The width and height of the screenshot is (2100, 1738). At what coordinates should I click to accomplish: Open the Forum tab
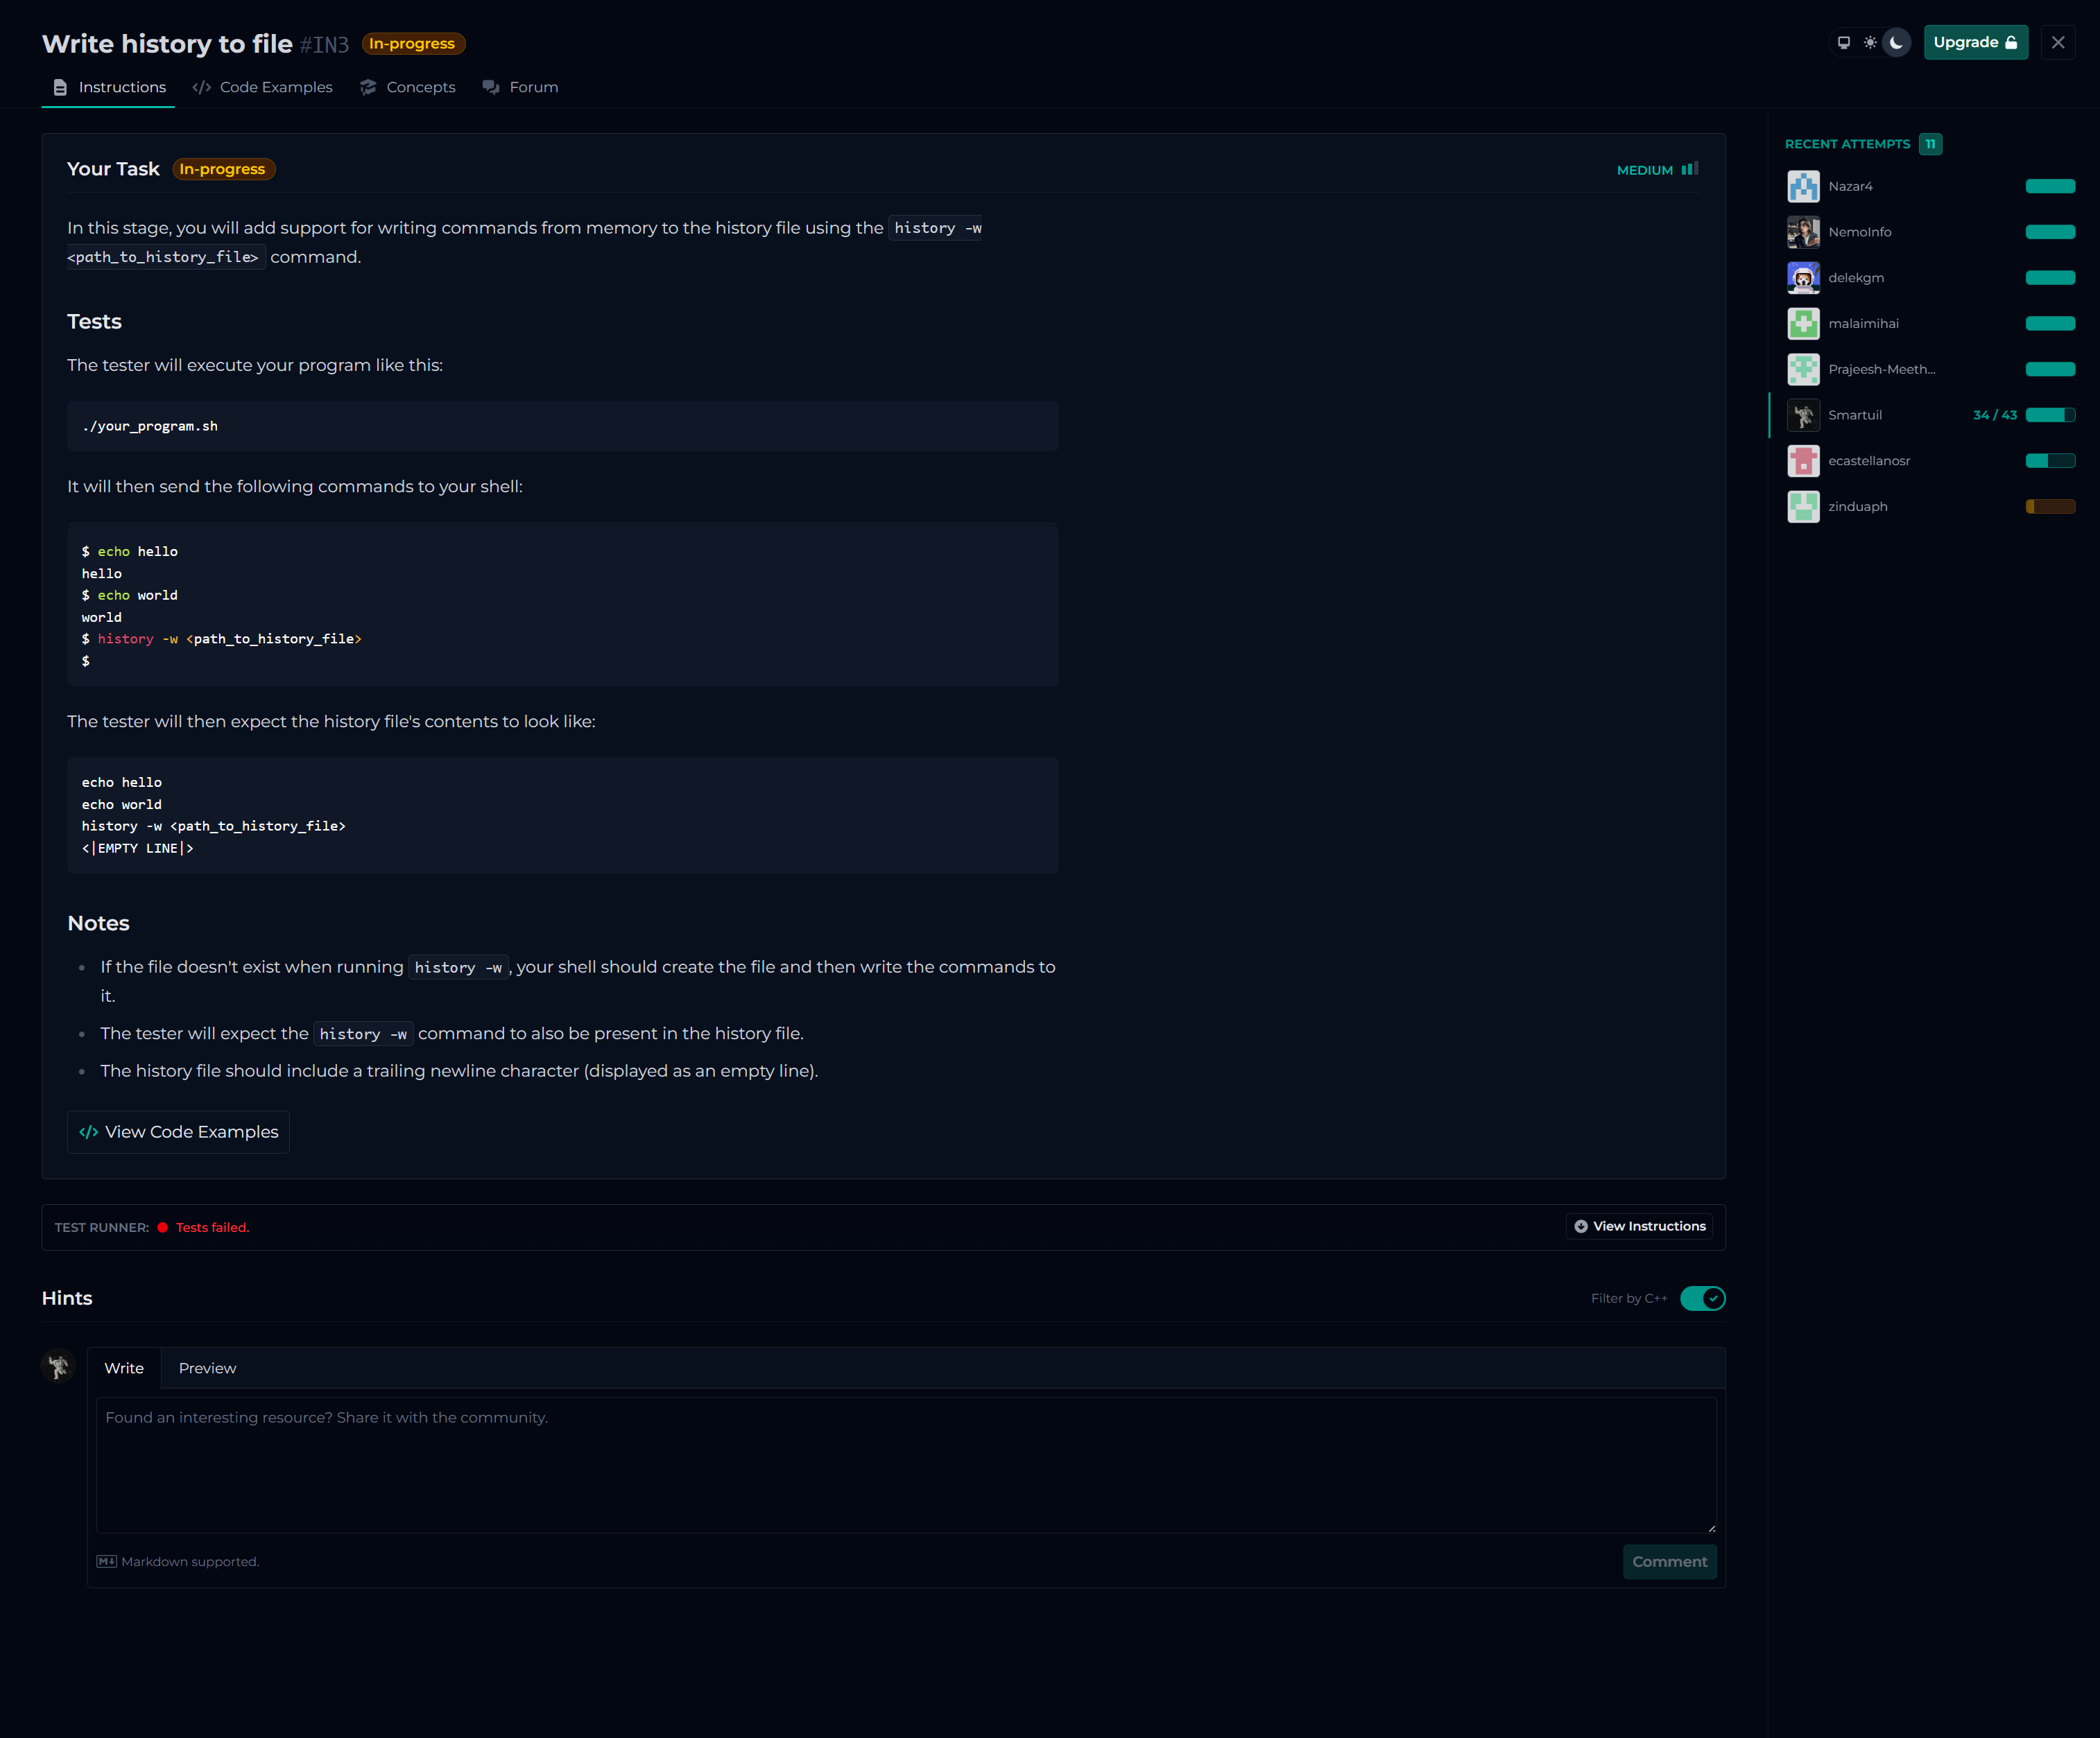[x=520, y=87]
